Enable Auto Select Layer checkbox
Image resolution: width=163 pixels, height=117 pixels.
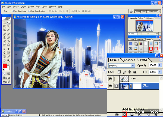click(12, 11)
